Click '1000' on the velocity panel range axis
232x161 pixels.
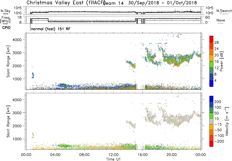click(x=17, y=139)
